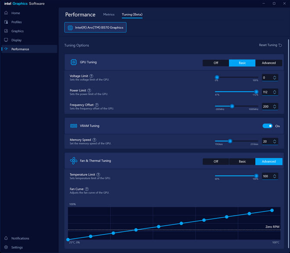Click the Frequency Offset value field showing 200
Viewport: 290px width, 253px height.
[270, 106]
